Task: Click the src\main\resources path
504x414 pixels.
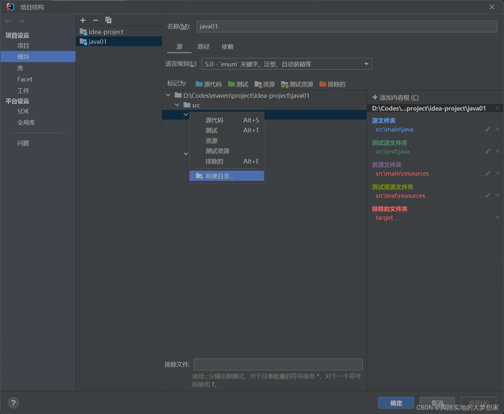Action: coord(402,174)
